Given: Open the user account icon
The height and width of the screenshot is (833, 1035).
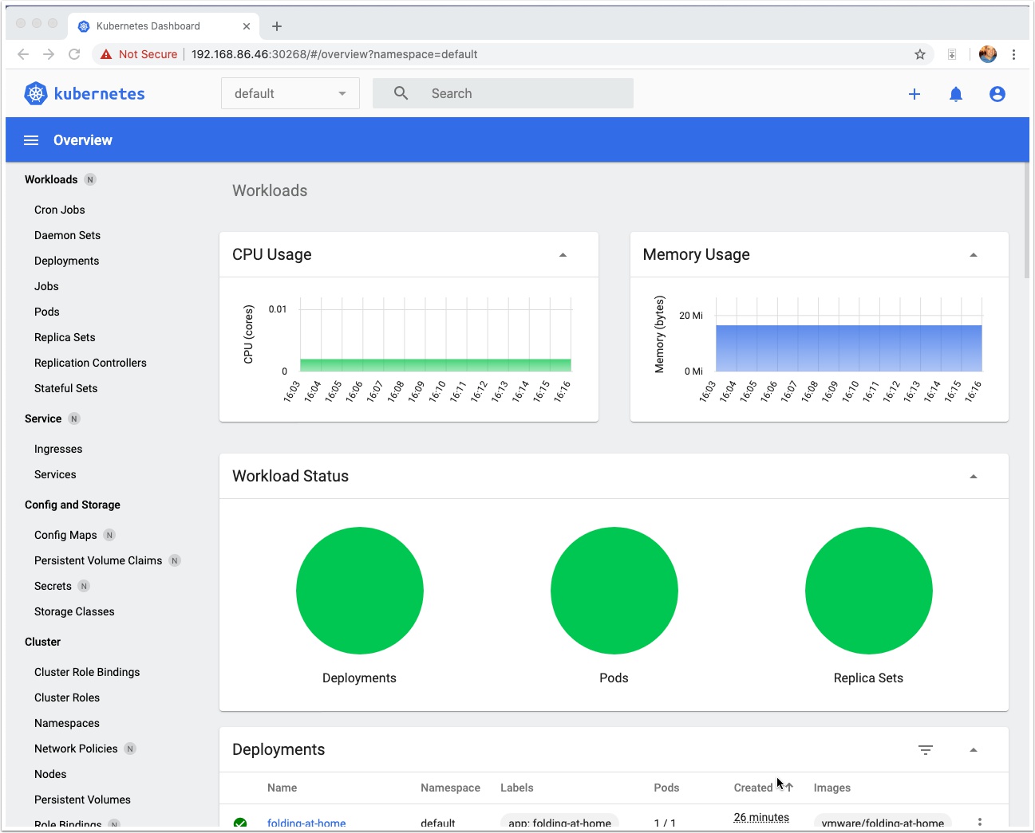Looking at the screenshot, I should 997,94.
